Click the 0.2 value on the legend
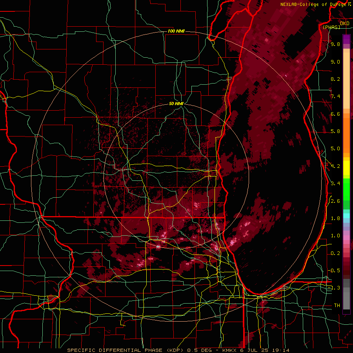The height and width of the screenshot is (353, 353). click(335, 253)
